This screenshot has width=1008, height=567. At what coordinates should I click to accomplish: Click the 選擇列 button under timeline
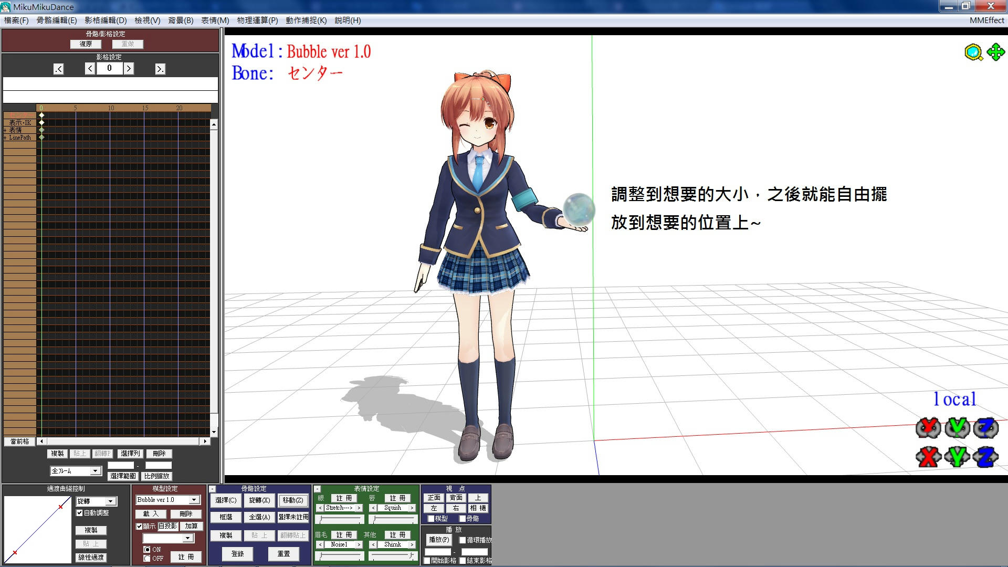coord(130,454)
